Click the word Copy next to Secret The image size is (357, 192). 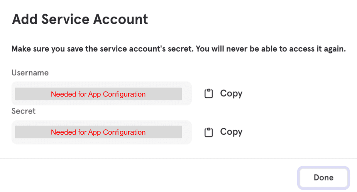[231, 132]
